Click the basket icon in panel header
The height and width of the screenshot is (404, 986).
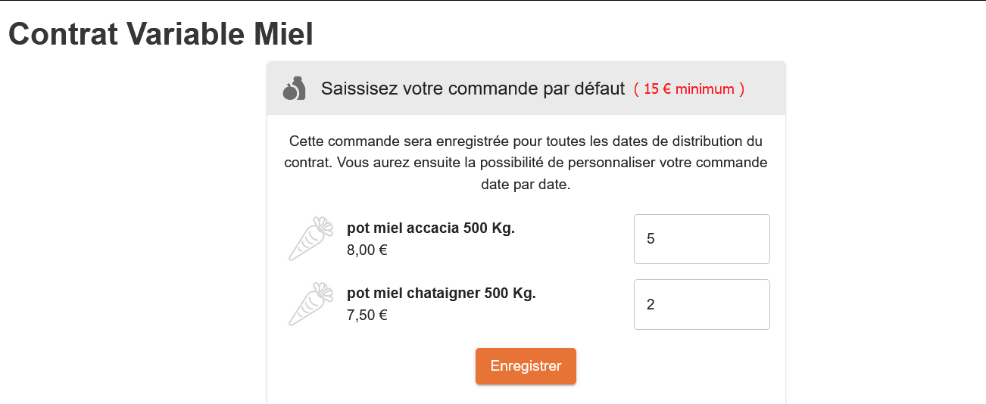tap(294, 89)
